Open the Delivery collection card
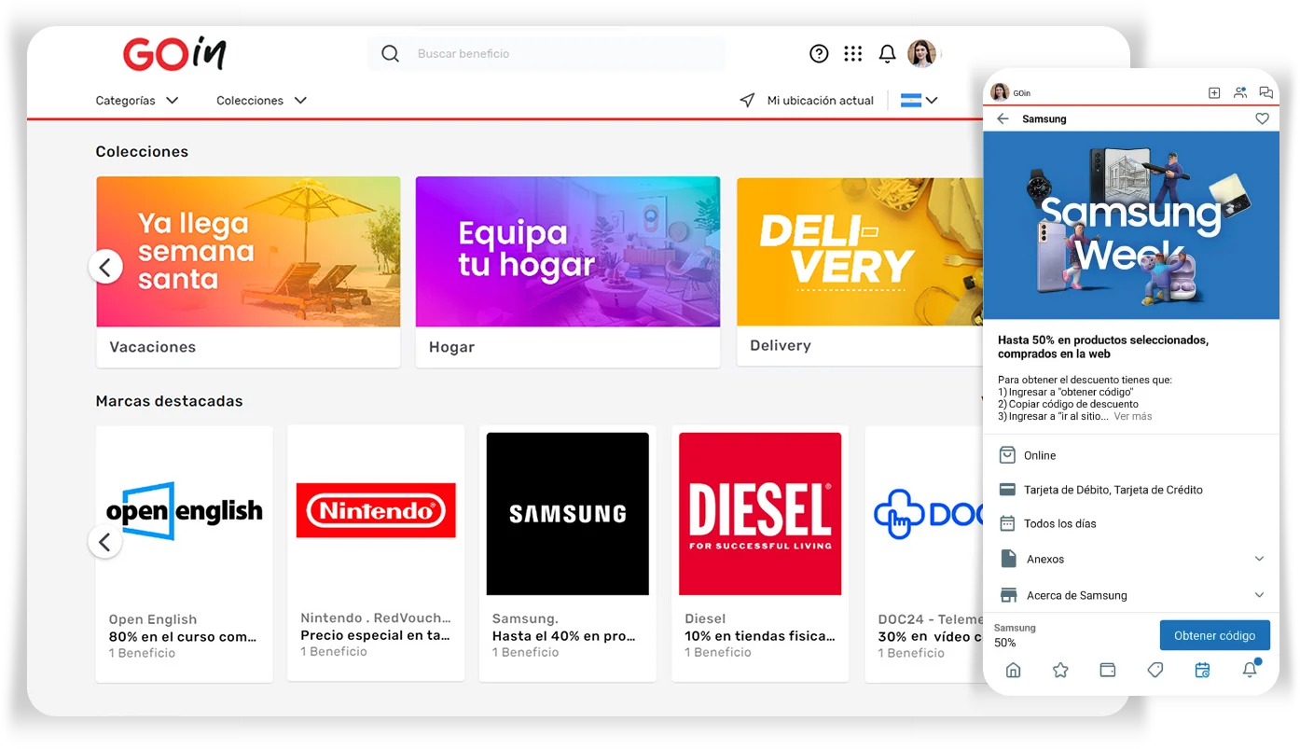This screenshot has height=749, width=1300. coord(859,271)
